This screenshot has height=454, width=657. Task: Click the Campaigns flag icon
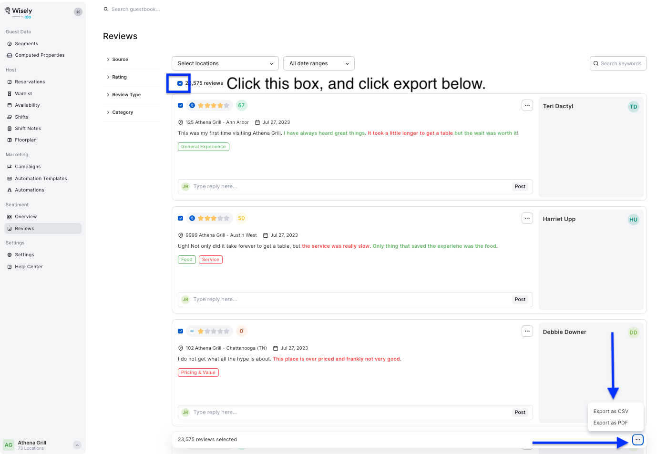click(x=10, y=167)
